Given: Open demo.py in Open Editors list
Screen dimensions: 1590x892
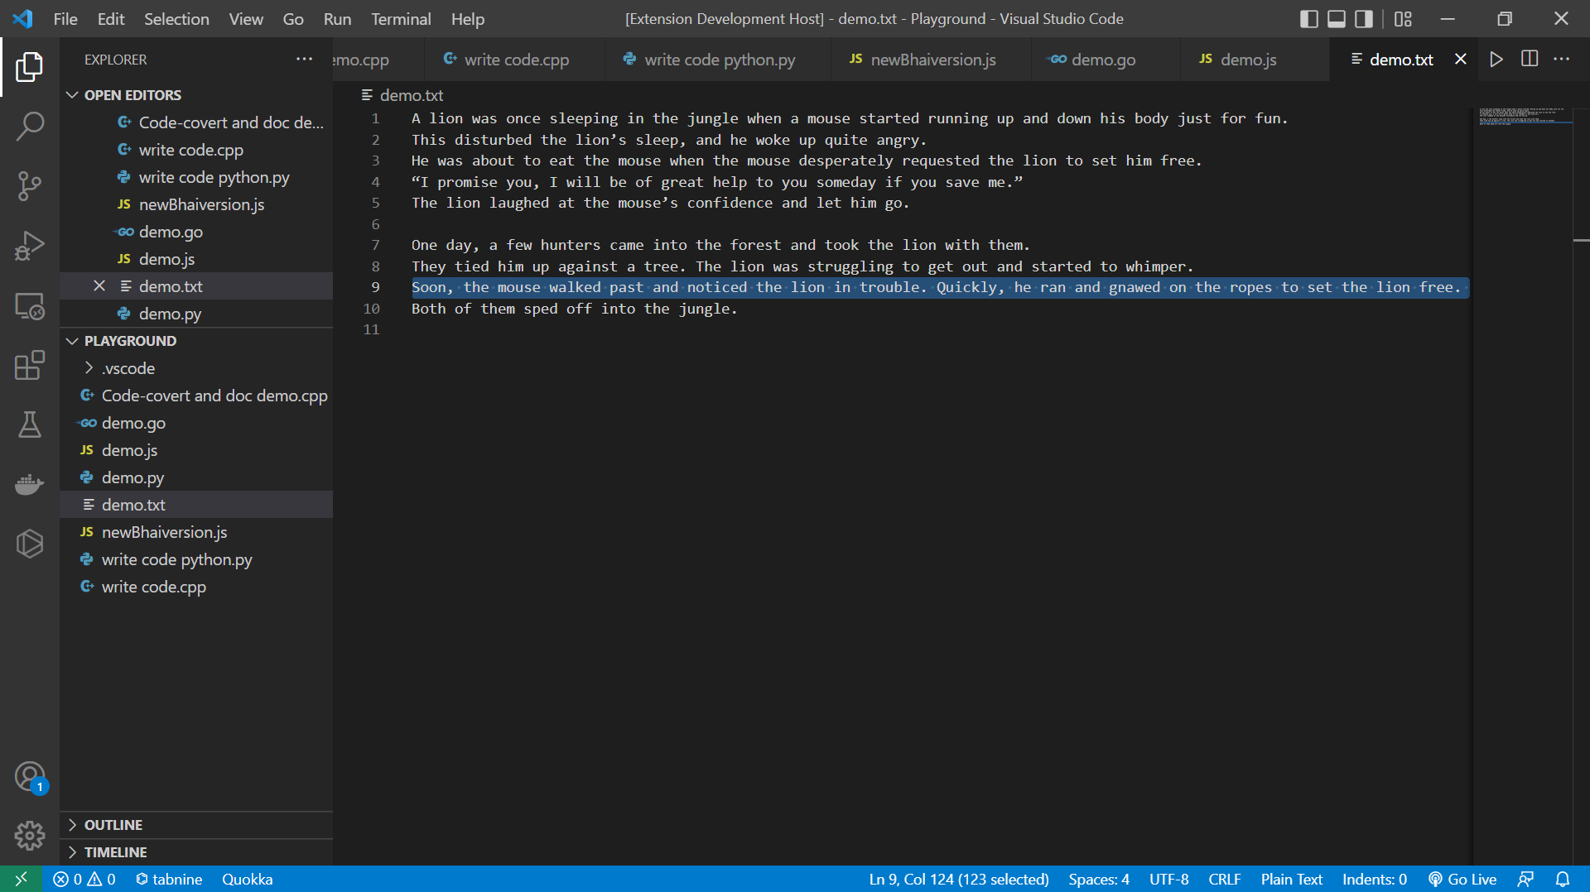Looking at the screenshot, I should 196,314.
